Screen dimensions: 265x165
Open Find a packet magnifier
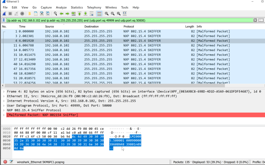[55, 14]
